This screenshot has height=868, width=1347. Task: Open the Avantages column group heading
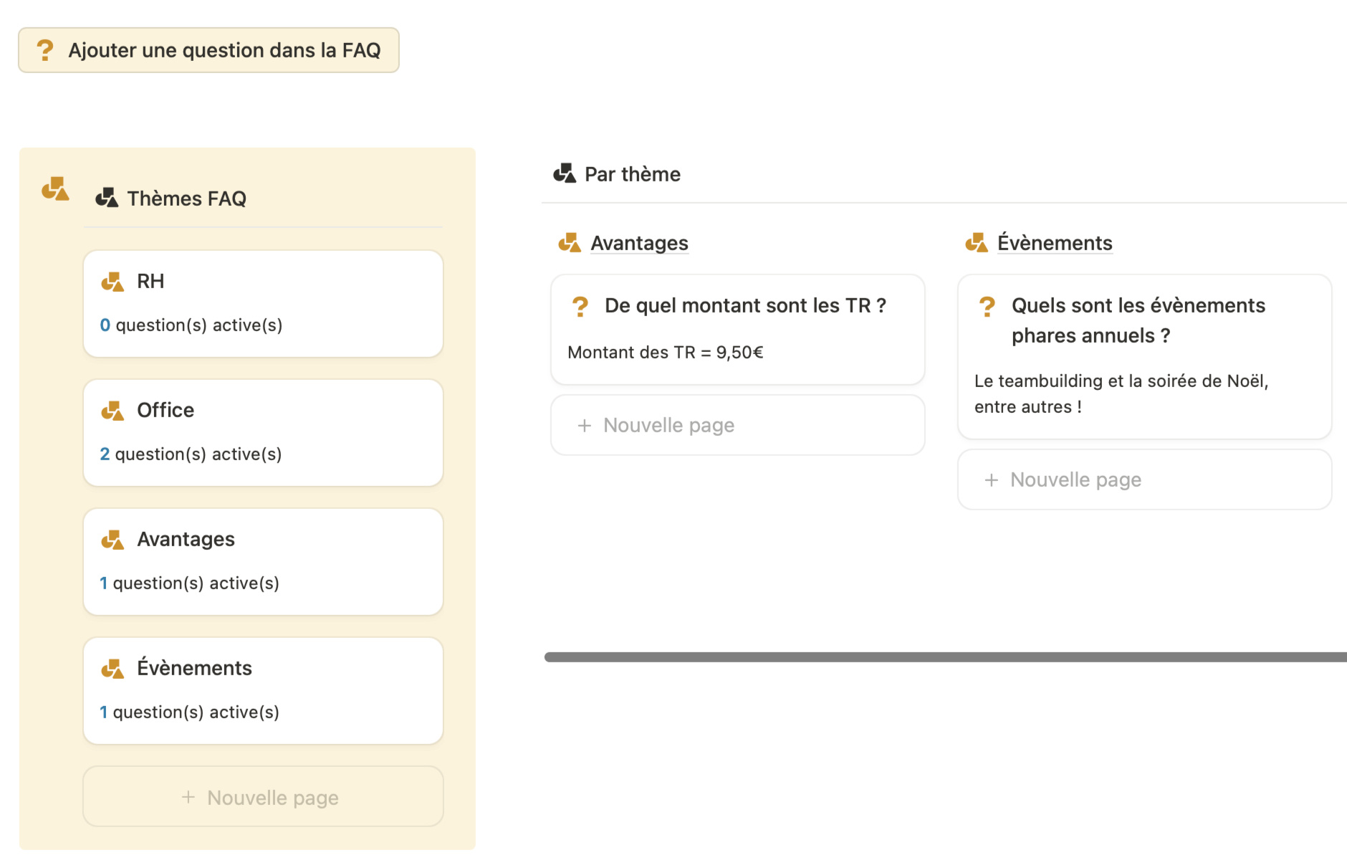coord(639,243)
